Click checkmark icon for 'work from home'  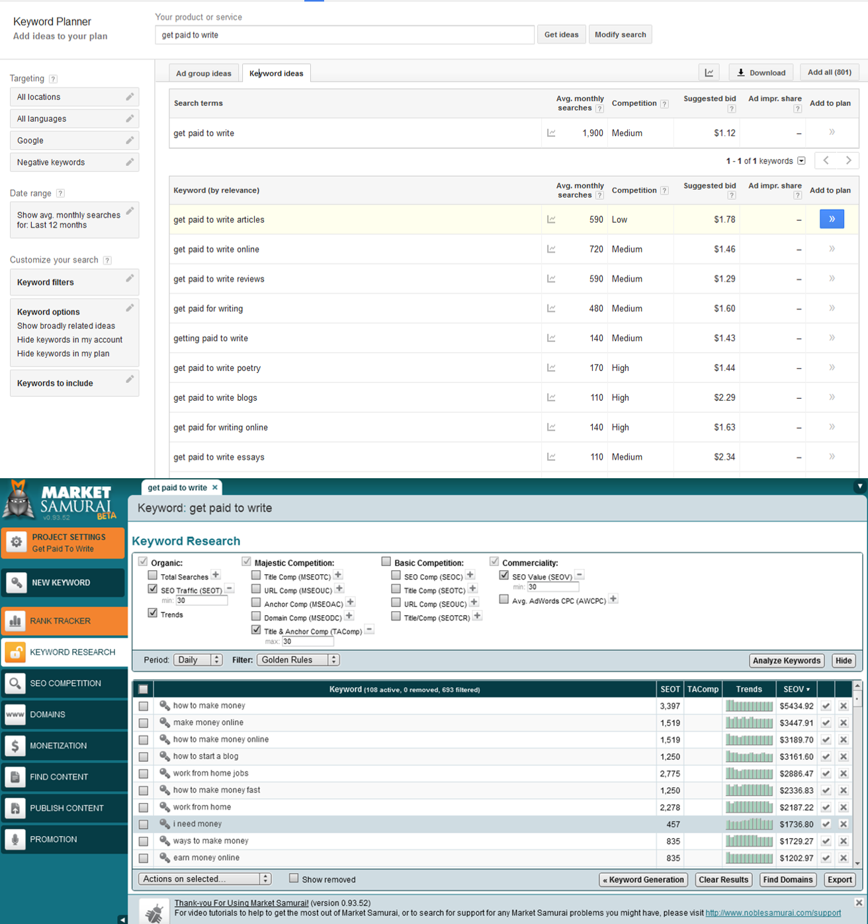826,807
